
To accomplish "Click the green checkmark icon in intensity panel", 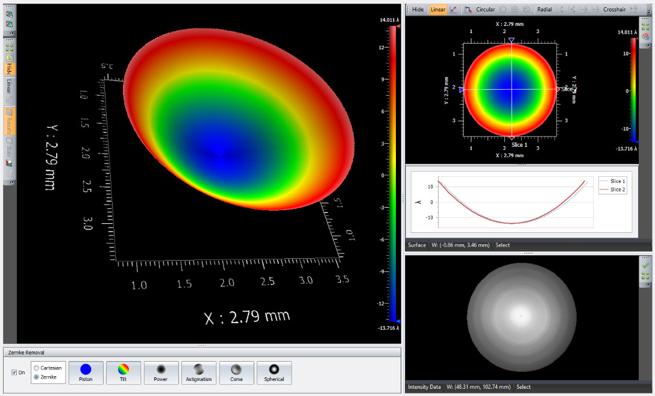I will 645,265.
